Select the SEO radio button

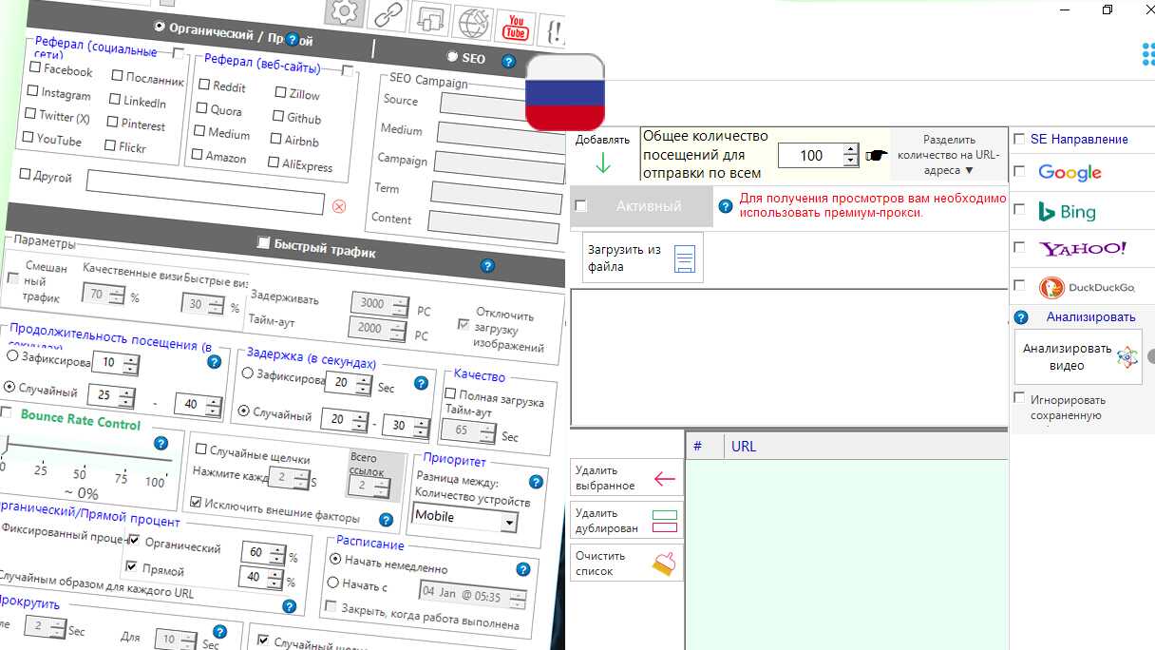coord(452,57)
